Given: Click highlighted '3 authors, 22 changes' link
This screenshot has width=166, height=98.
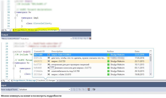Looking at the screenshot, I should (48, 30).
